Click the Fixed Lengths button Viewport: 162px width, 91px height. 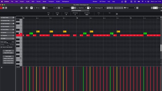[8, 56]
